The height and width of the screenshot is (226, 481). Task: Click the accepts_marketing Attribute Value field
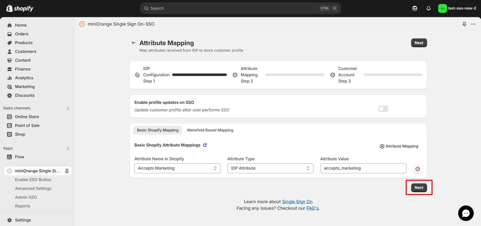coord(363,168)
